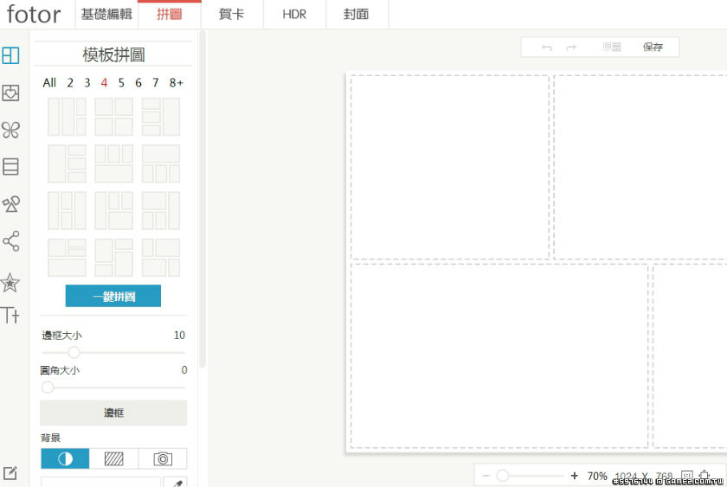Viewport: 727px width, 487px height.
Task: Switch to the 賀卡 tab
Action: pyautogui.click(x=232, y=15)
